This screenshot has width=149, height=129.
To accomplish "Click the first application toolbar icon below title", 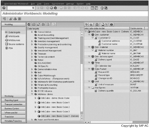I will [4, 19].
